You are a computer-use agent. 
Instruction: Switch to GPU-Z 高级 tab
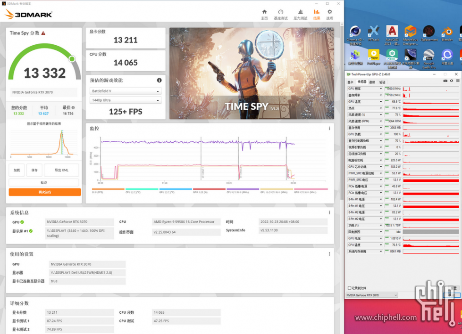tap(372, 82)
